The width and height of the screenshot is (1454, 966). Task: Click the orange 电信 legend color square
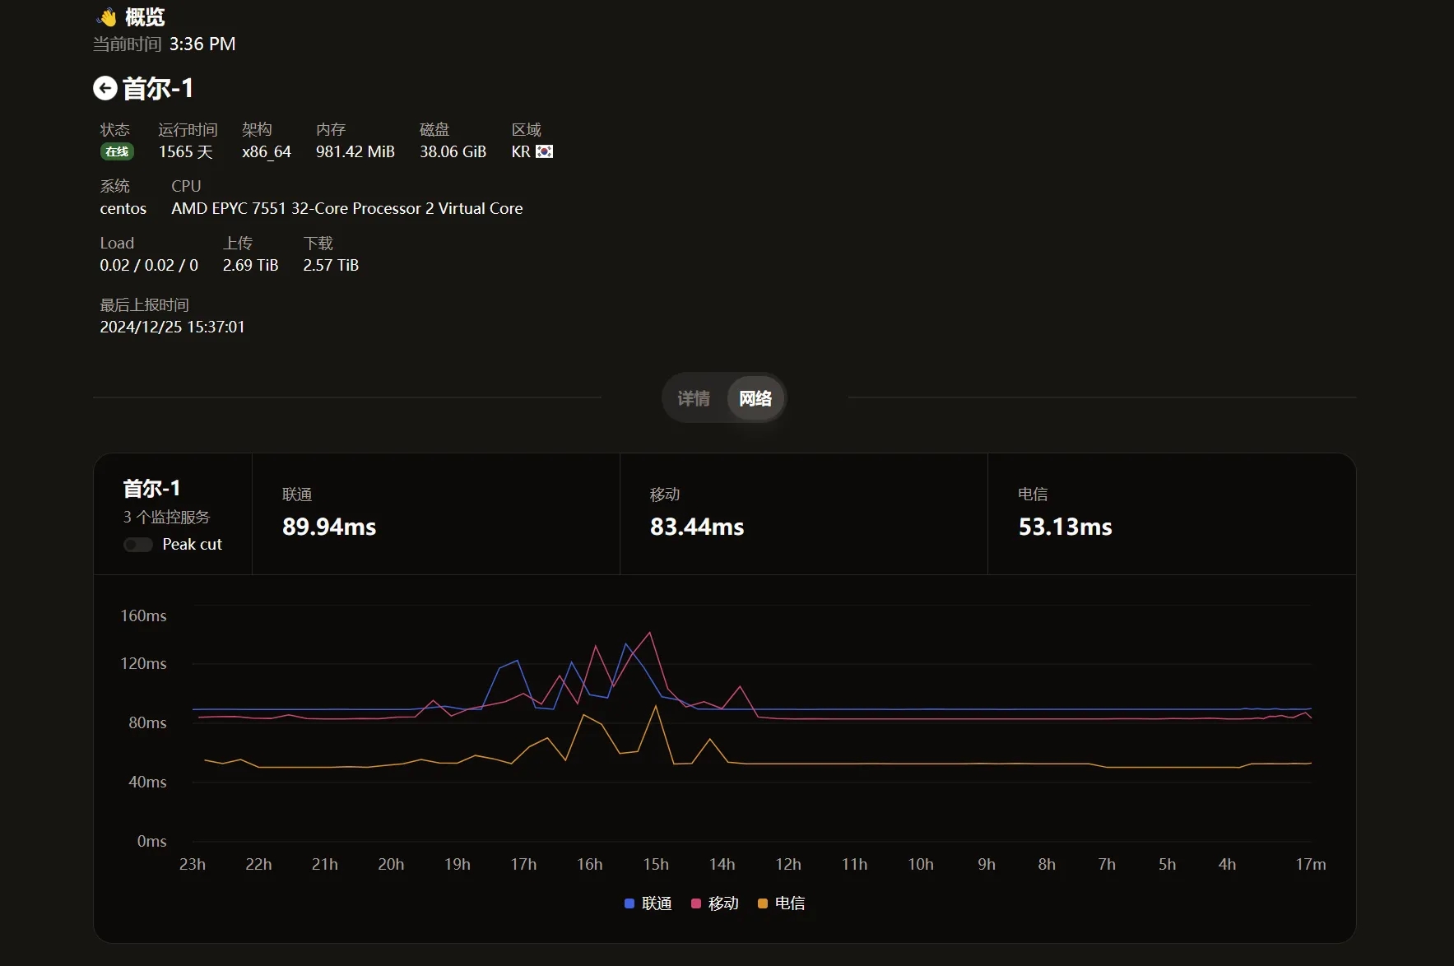(x=763, y=903)
